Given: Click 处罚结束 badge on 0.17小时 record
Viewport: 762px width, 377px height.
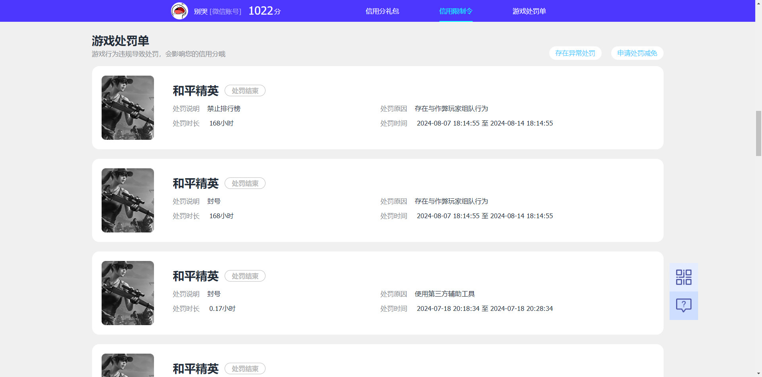Looking at the screenshot, I should click(x=245, y=276).
